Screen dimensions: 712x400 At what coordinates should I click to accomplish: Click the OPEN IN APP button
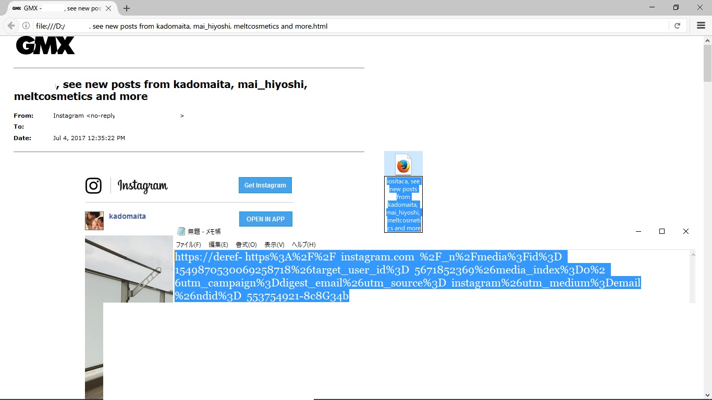pos(266,219)
